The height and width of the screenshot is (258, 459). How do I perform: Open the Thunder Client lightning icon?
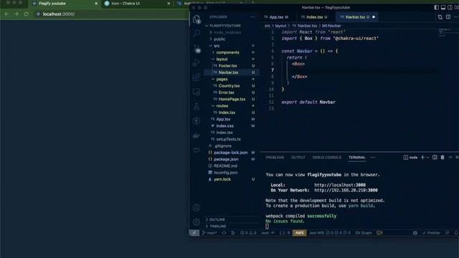click(197, 121)
